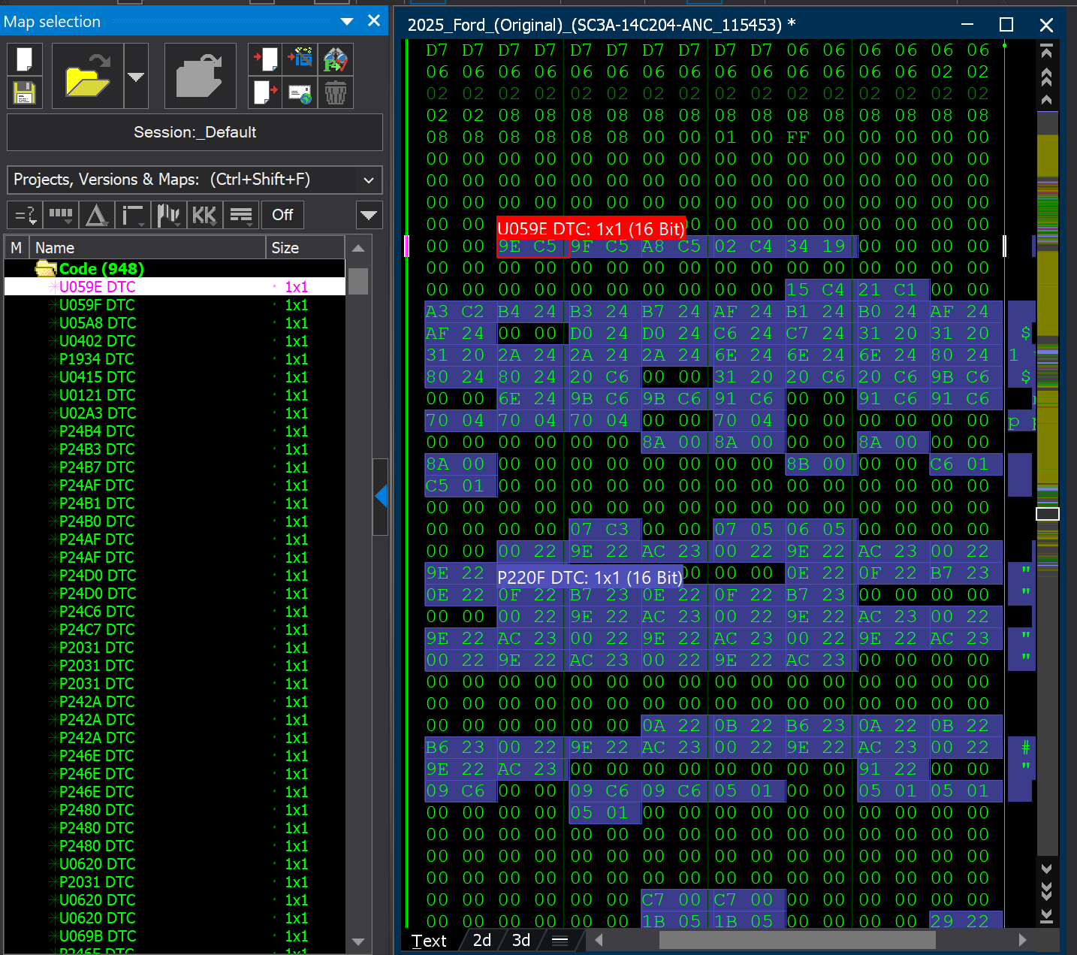
Task: Open the Projects, Versions & Maps dropdown
Action: pos(368,180)
